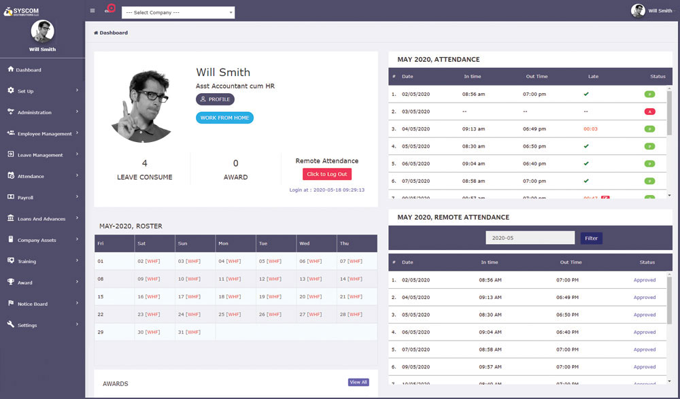Image resolution: width=680 pixels, height=399 pixels.
Task: Click the hamburger menu icon in top bar
Action: point(92,11)
